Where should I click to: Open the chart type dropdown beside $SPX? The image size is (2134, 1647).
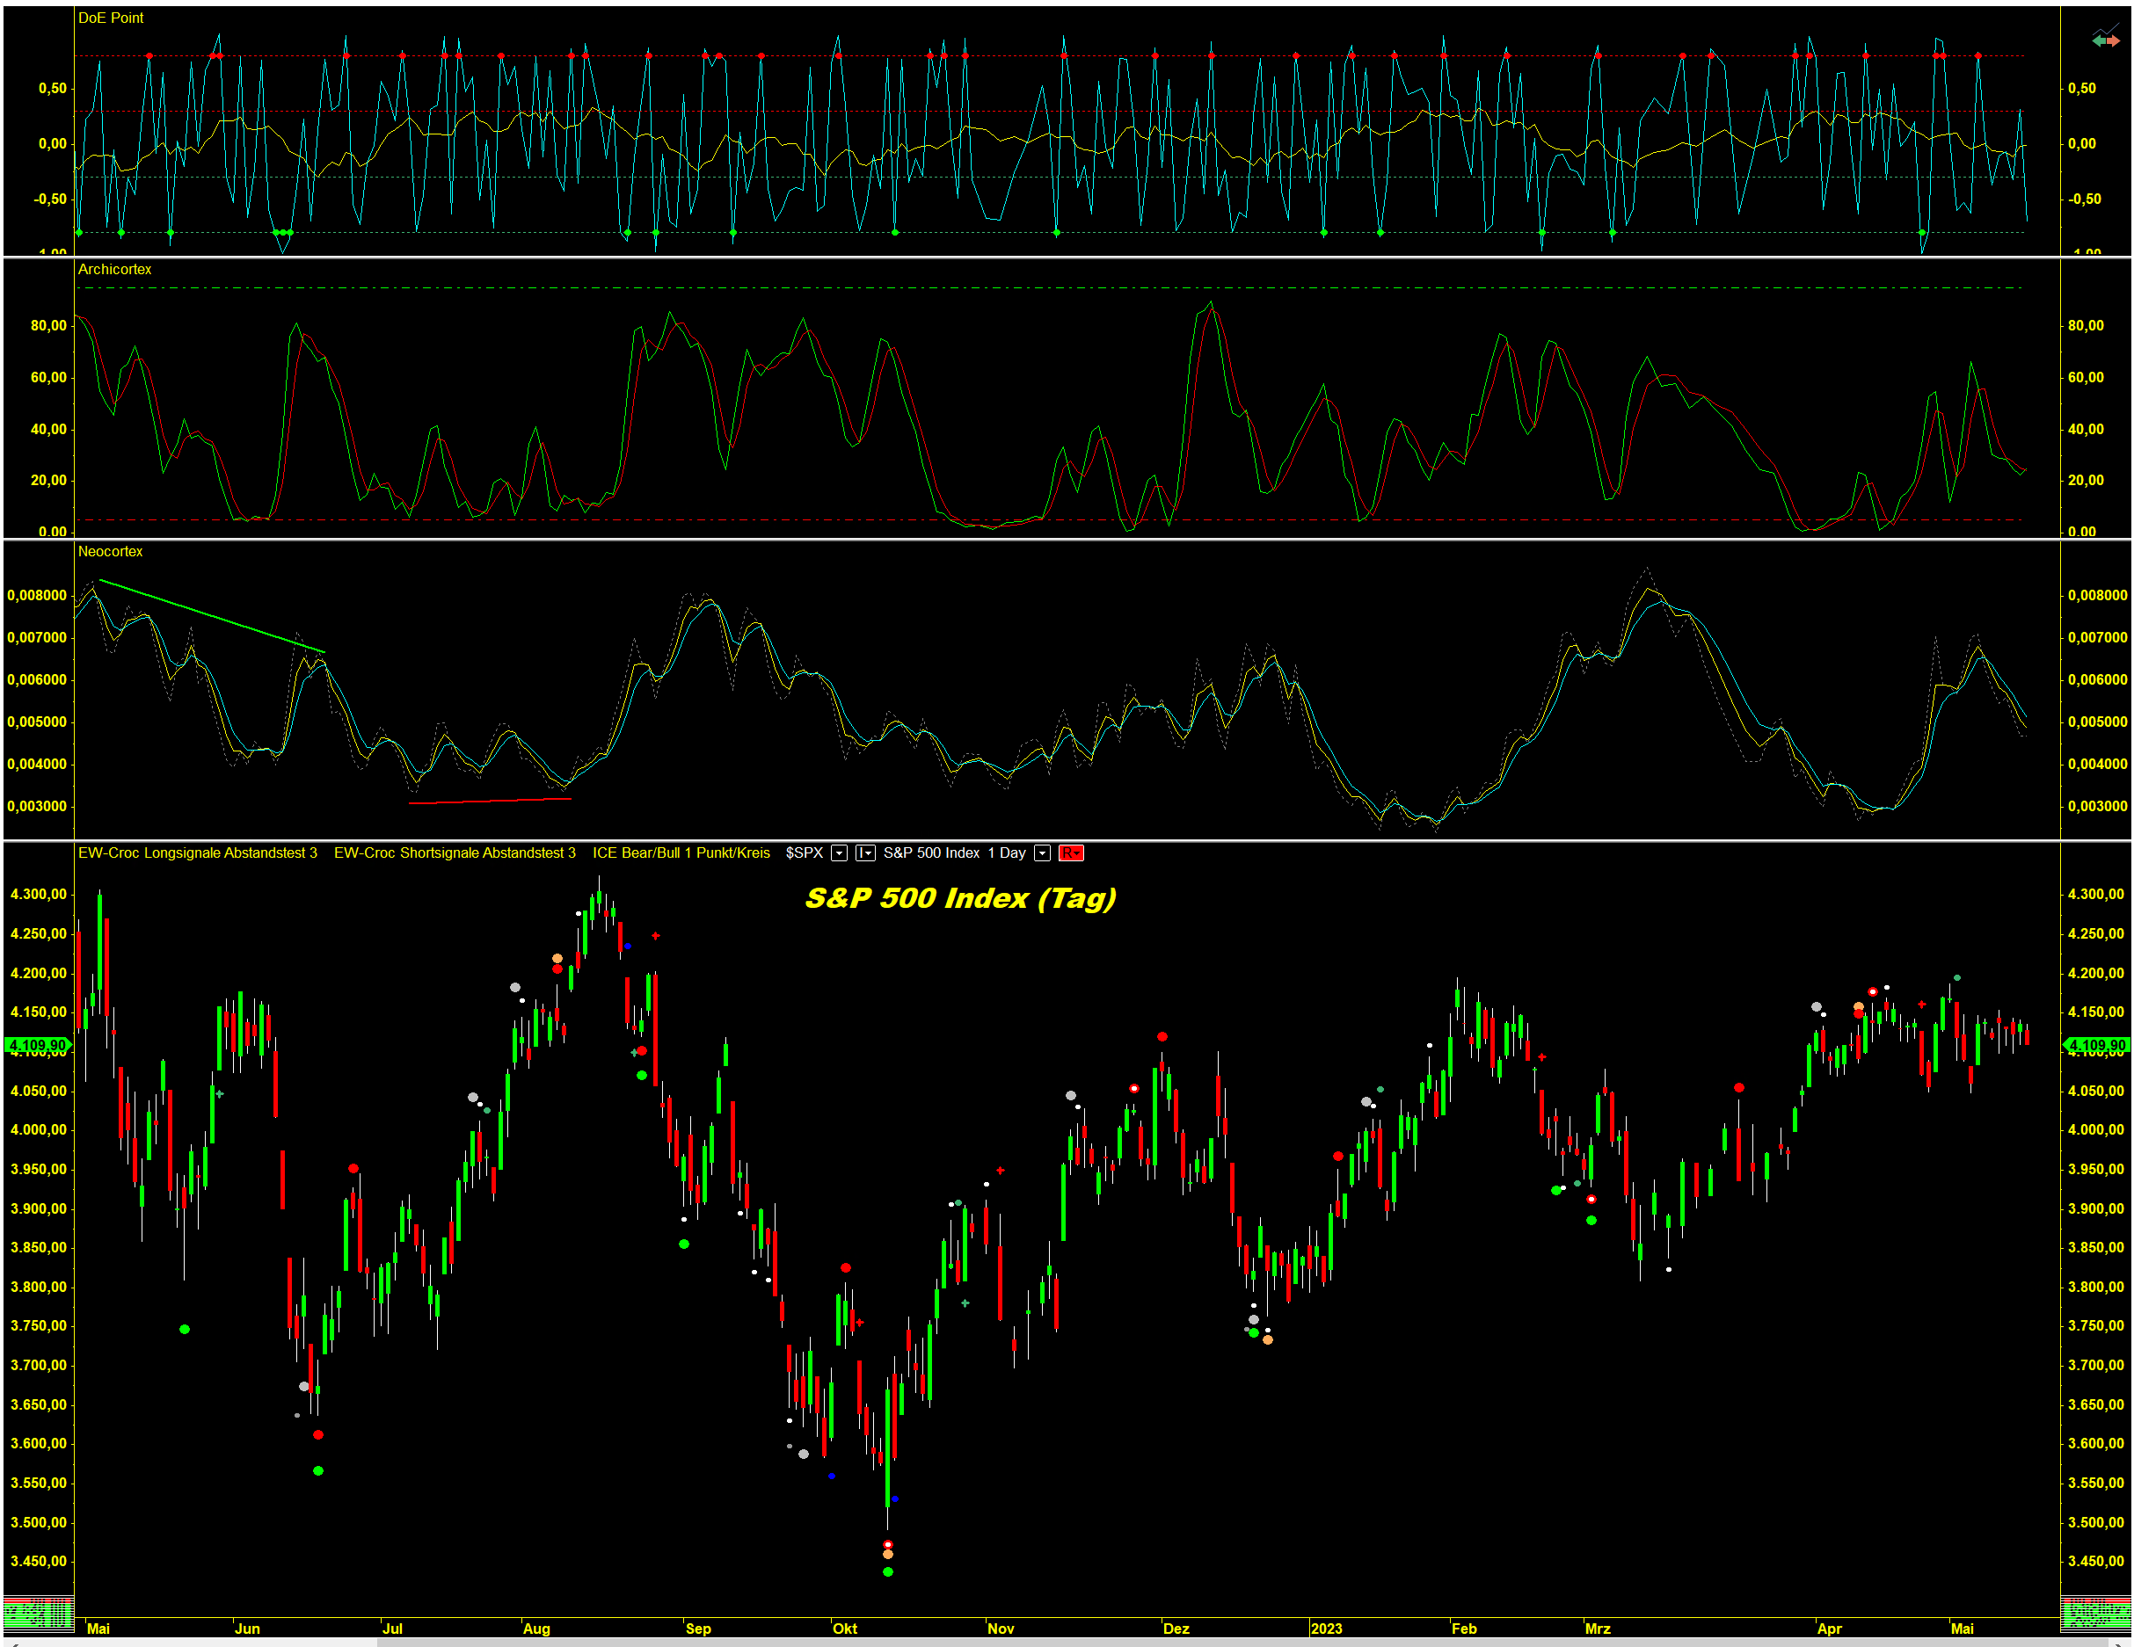pos(866,853)
